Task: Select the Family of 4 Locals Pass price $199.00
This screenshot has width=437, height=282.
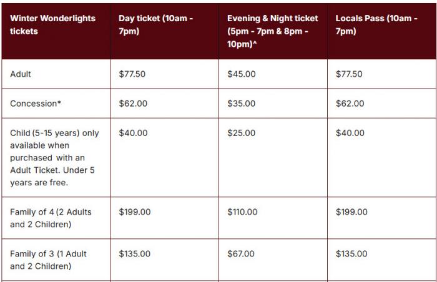Action: click(x=351, y=212)
